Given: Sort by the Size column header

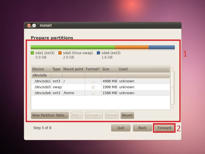Looking at the screenshot, I should tap(109, 69).
